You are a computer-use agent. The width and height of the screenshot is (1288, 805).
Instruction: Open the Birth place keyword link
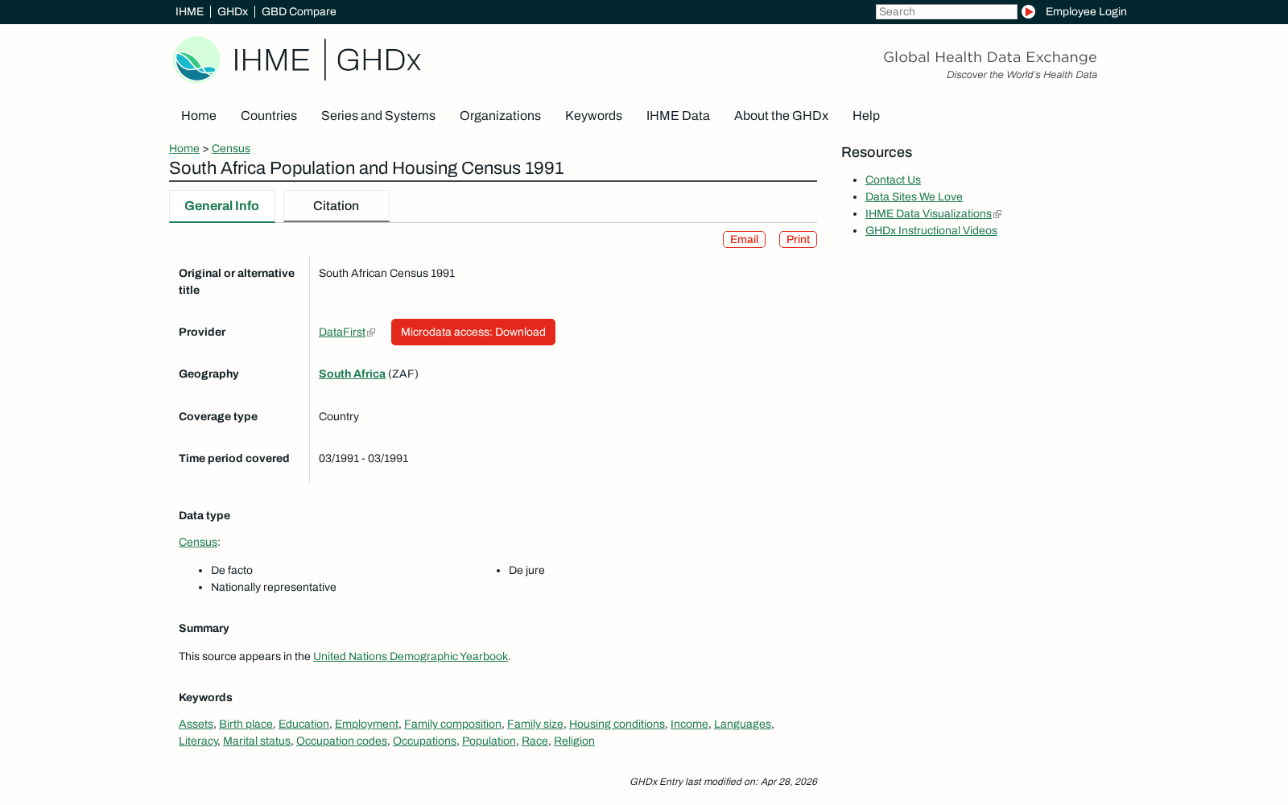[x=246, y=724]
